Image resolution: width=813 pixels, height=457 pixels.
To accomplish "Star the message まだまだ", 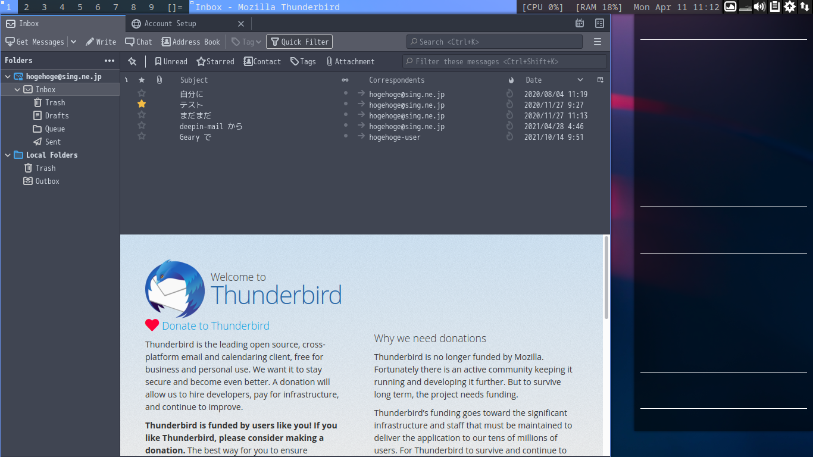I will 142,115.
